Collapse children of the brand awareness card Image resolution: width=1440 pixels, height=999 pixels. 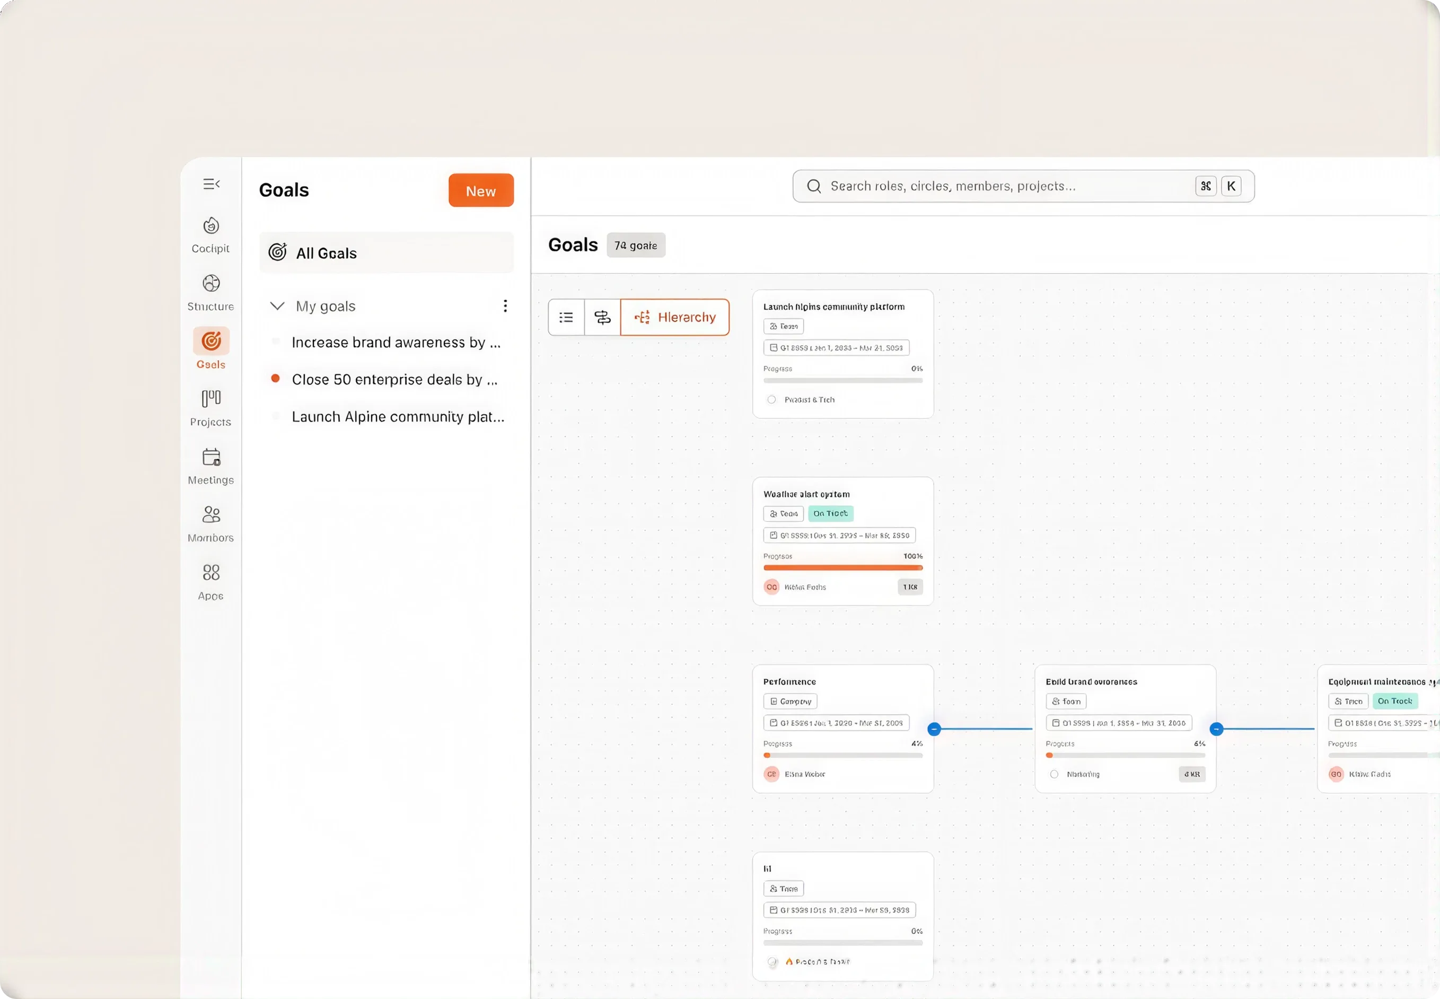coord(1216,729)
